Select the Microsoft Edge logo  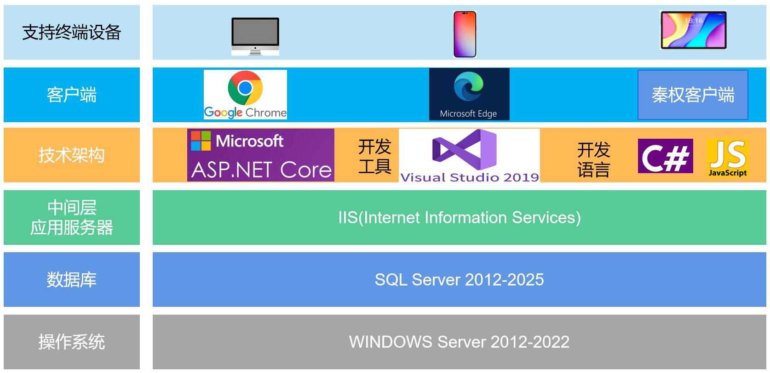(469, 94)
